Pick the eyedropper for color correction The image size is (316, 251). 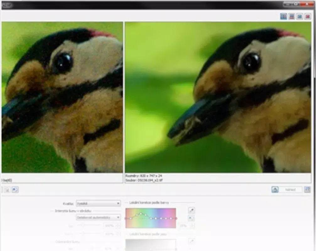pyautogui.click(x=191, y=211)
